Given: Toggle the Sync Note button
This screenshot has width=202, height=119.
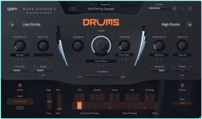Looking at the screenshot, I should point(182,103).
